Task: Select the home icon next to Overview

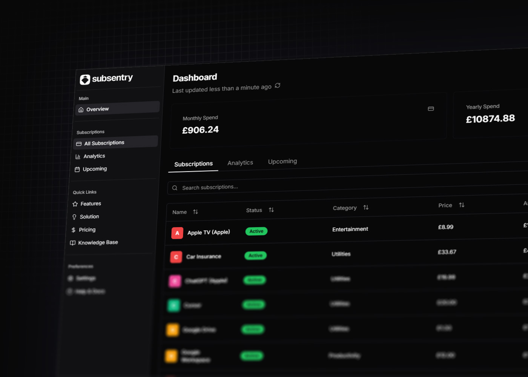Action: click(81, 109)
